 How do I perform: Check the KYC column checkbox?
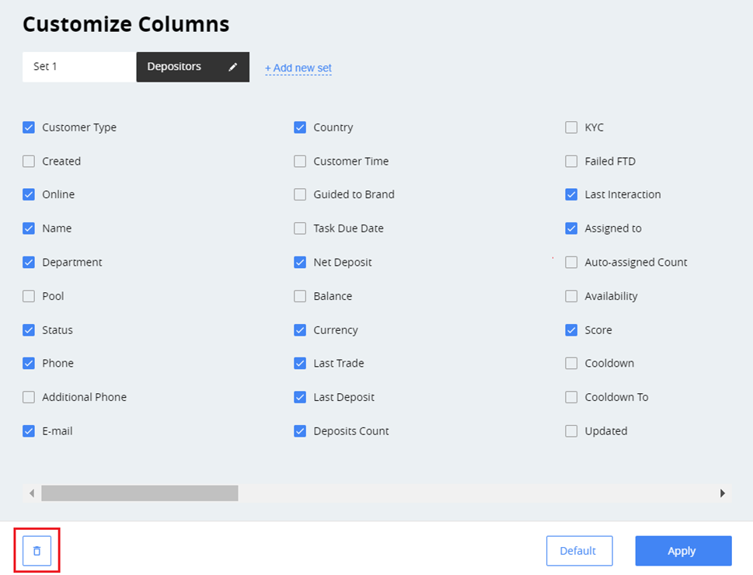(571, 127)
